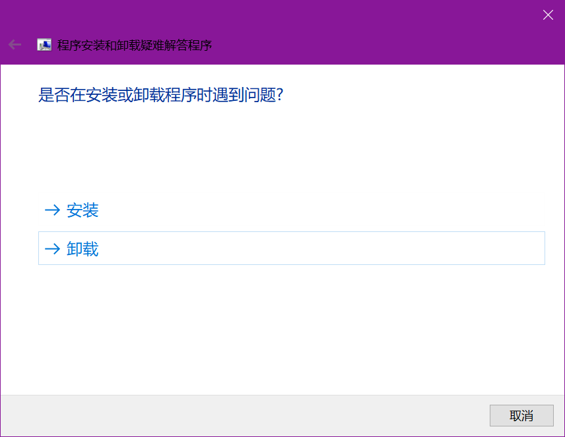Click the heading 是否在安装或卸载程序时遇到问题？

click(x=160, y=95)
